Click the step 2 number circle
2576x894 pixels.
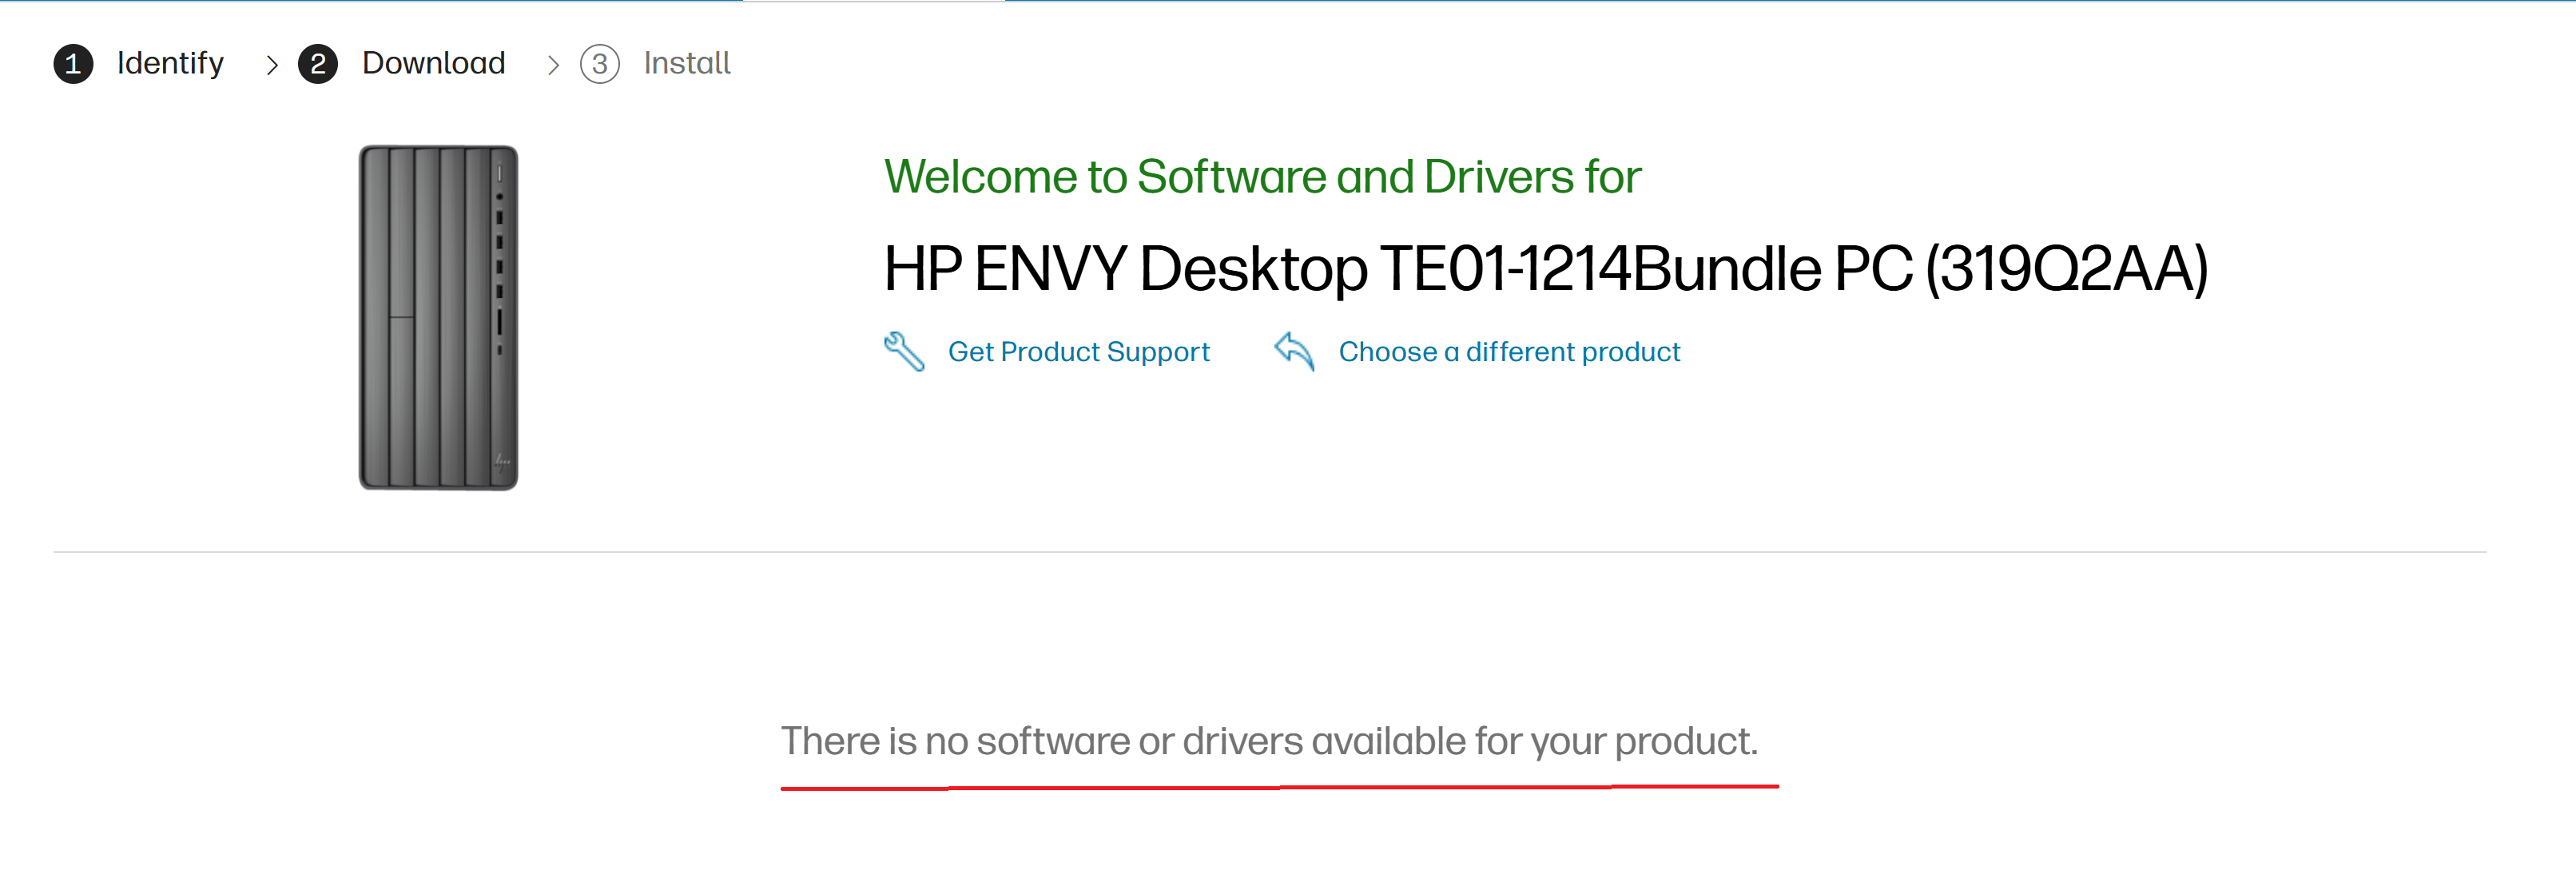318,64
